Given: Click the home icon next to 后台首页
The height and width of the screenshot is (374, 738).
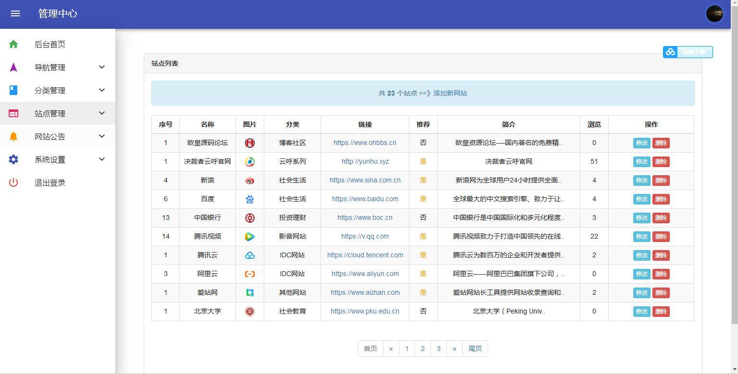Looking at the screenshot, I should (x=13, y=44).
